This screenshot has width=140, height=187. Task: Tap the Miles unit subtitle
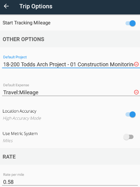tap(8, 141)
